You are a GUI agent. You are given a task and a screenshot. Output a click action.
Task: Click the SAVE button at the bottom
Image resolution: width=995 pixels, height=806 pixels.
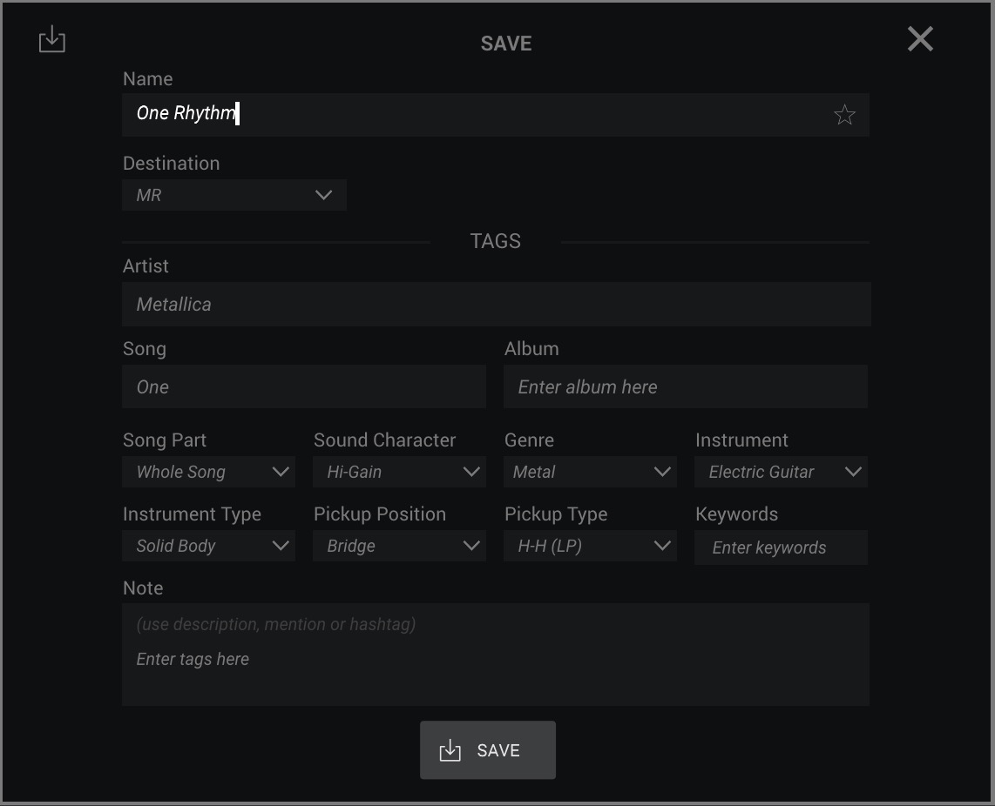click(x=488, y=750)
